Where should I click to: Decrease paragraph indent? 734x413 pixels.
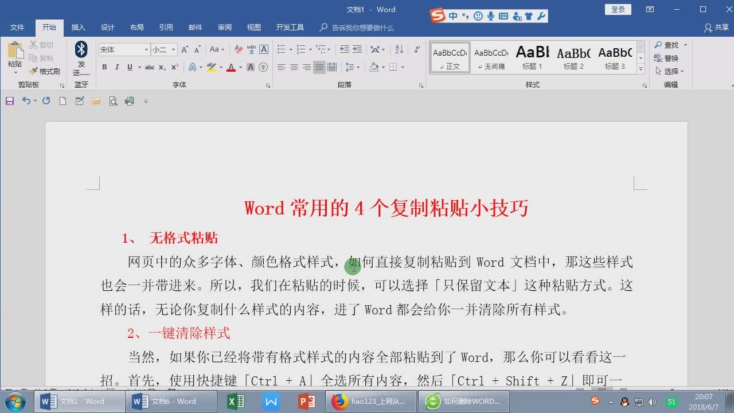(x=344, y=50)
